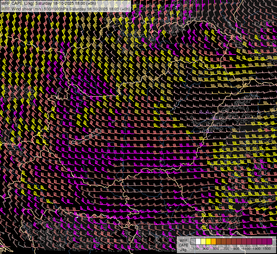Select the 300 tick label in legend
The image size is (277, 254).
tap(206, 249)
